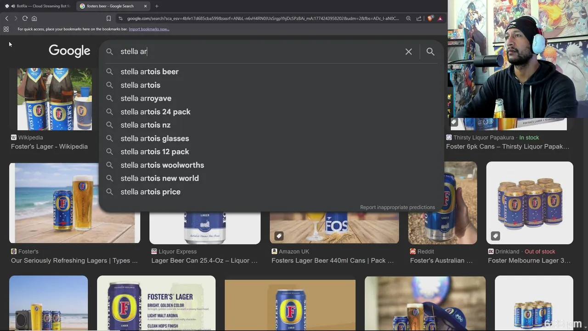
Task: Open Fosters Lager Beer 440ml Cans Amazon result
Action: (x=333, y=261)
